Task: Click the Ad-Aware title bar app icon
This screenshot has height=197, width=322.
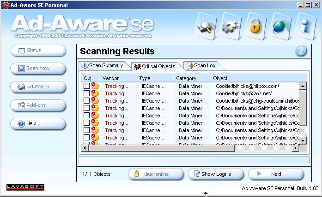Action: 6,5
